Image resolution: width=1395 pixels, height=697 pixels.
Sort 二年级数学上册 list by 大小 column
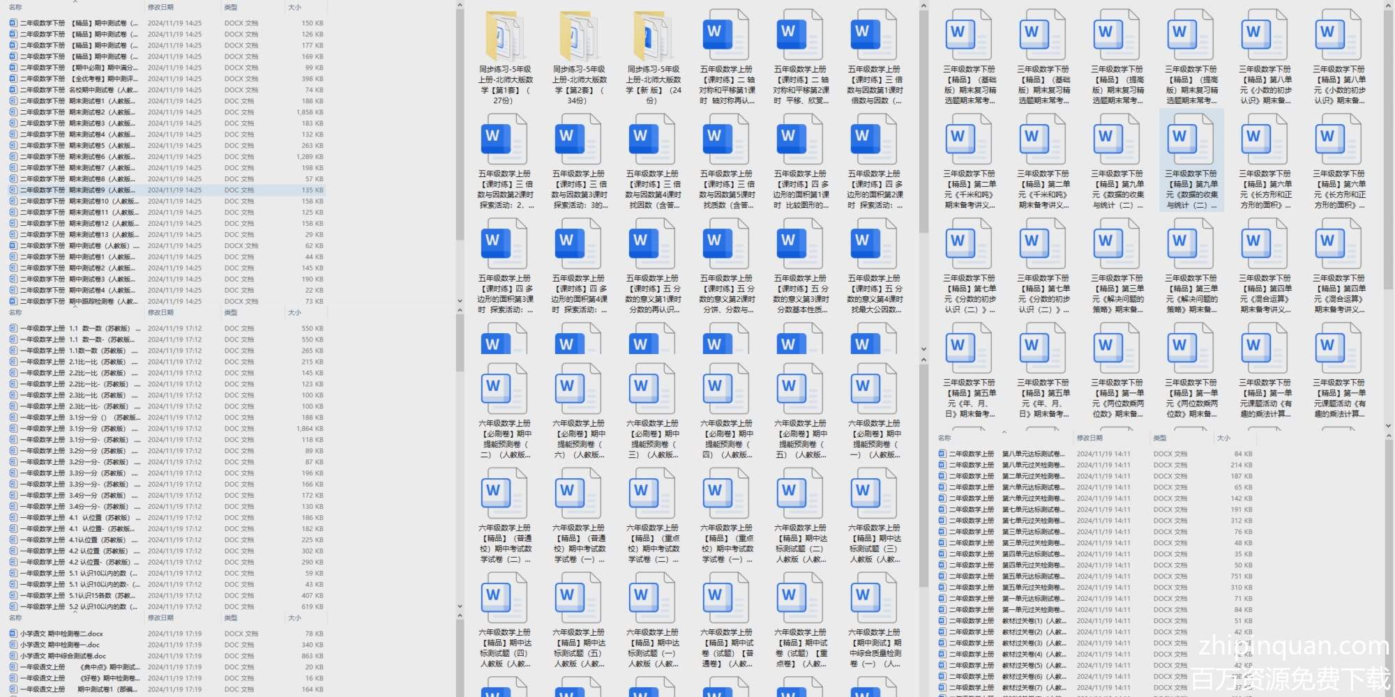point(1223,438)
